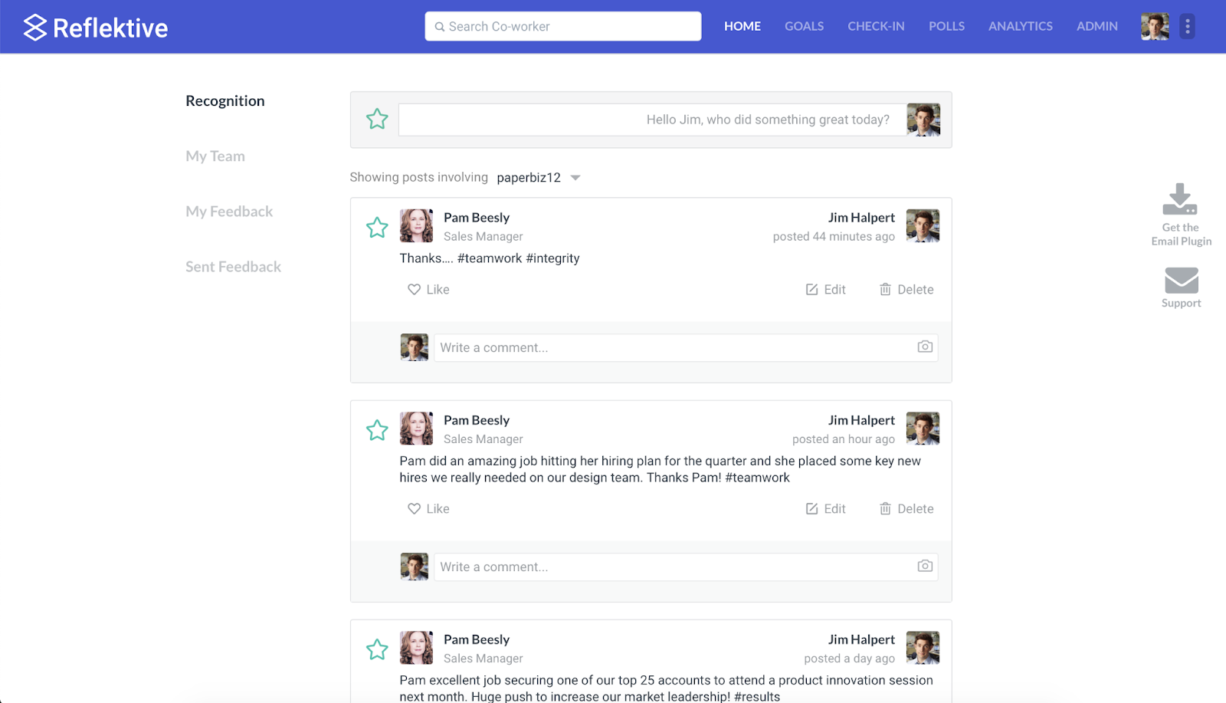Screen dimensions: 1226x703
Task: Open the three-dot menu beside the profile photo
Action: 1186,26
